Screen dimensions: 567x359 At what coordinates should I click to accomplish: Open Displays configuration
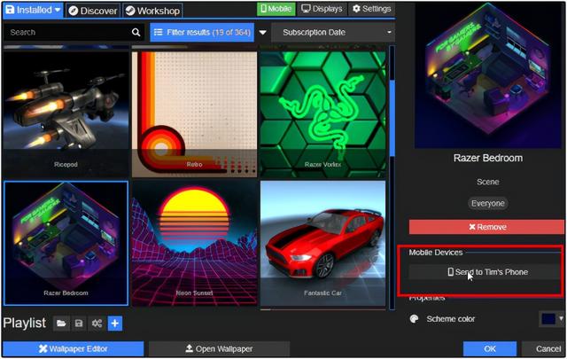pos(321,10)
